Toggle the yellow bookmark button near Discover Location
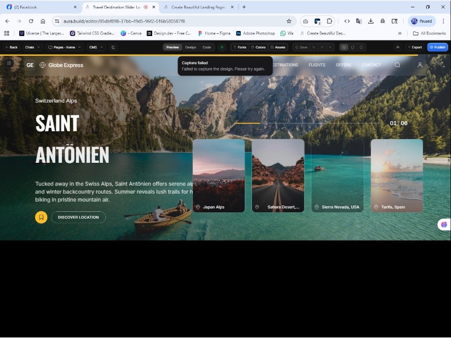451x338 pixels. coord(41,217)
